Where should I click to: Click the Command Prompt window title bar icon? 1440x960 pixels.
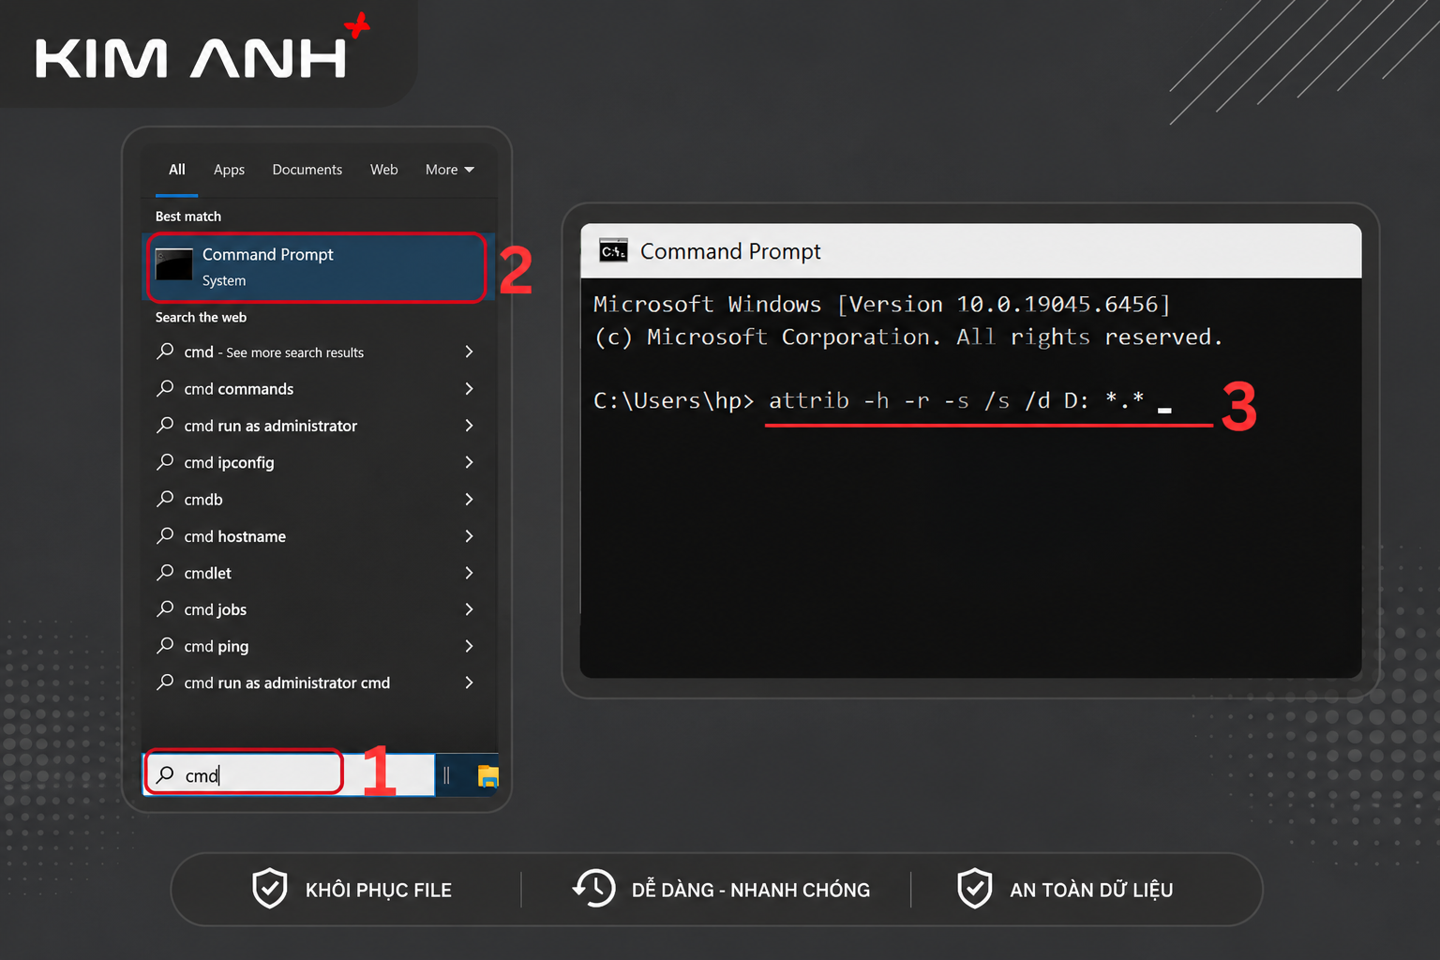pyautogui.click(x=613, y=251)
